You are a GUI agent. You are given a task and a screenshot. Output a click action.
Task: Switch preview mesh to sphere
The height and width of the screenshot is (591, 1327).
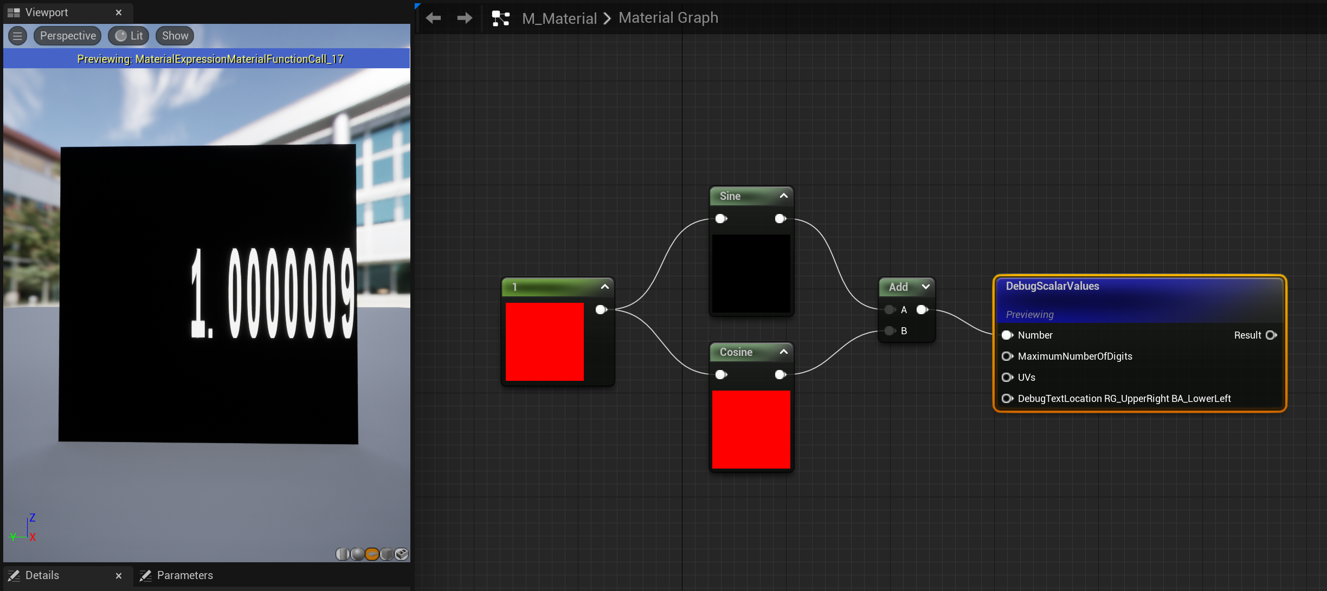pyautogui.click(x=357, y=554)
